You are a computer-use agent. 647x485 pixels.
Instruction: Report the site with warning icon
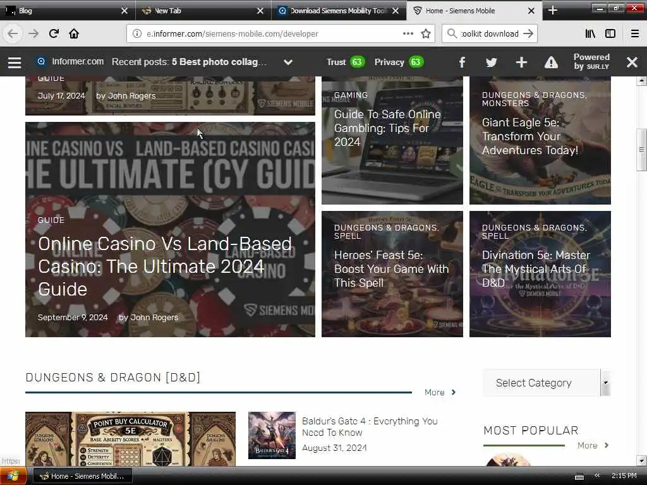tap(551, 63)
